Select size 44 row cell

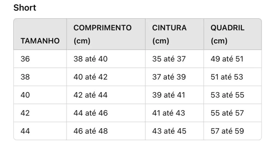pos(40,131)
